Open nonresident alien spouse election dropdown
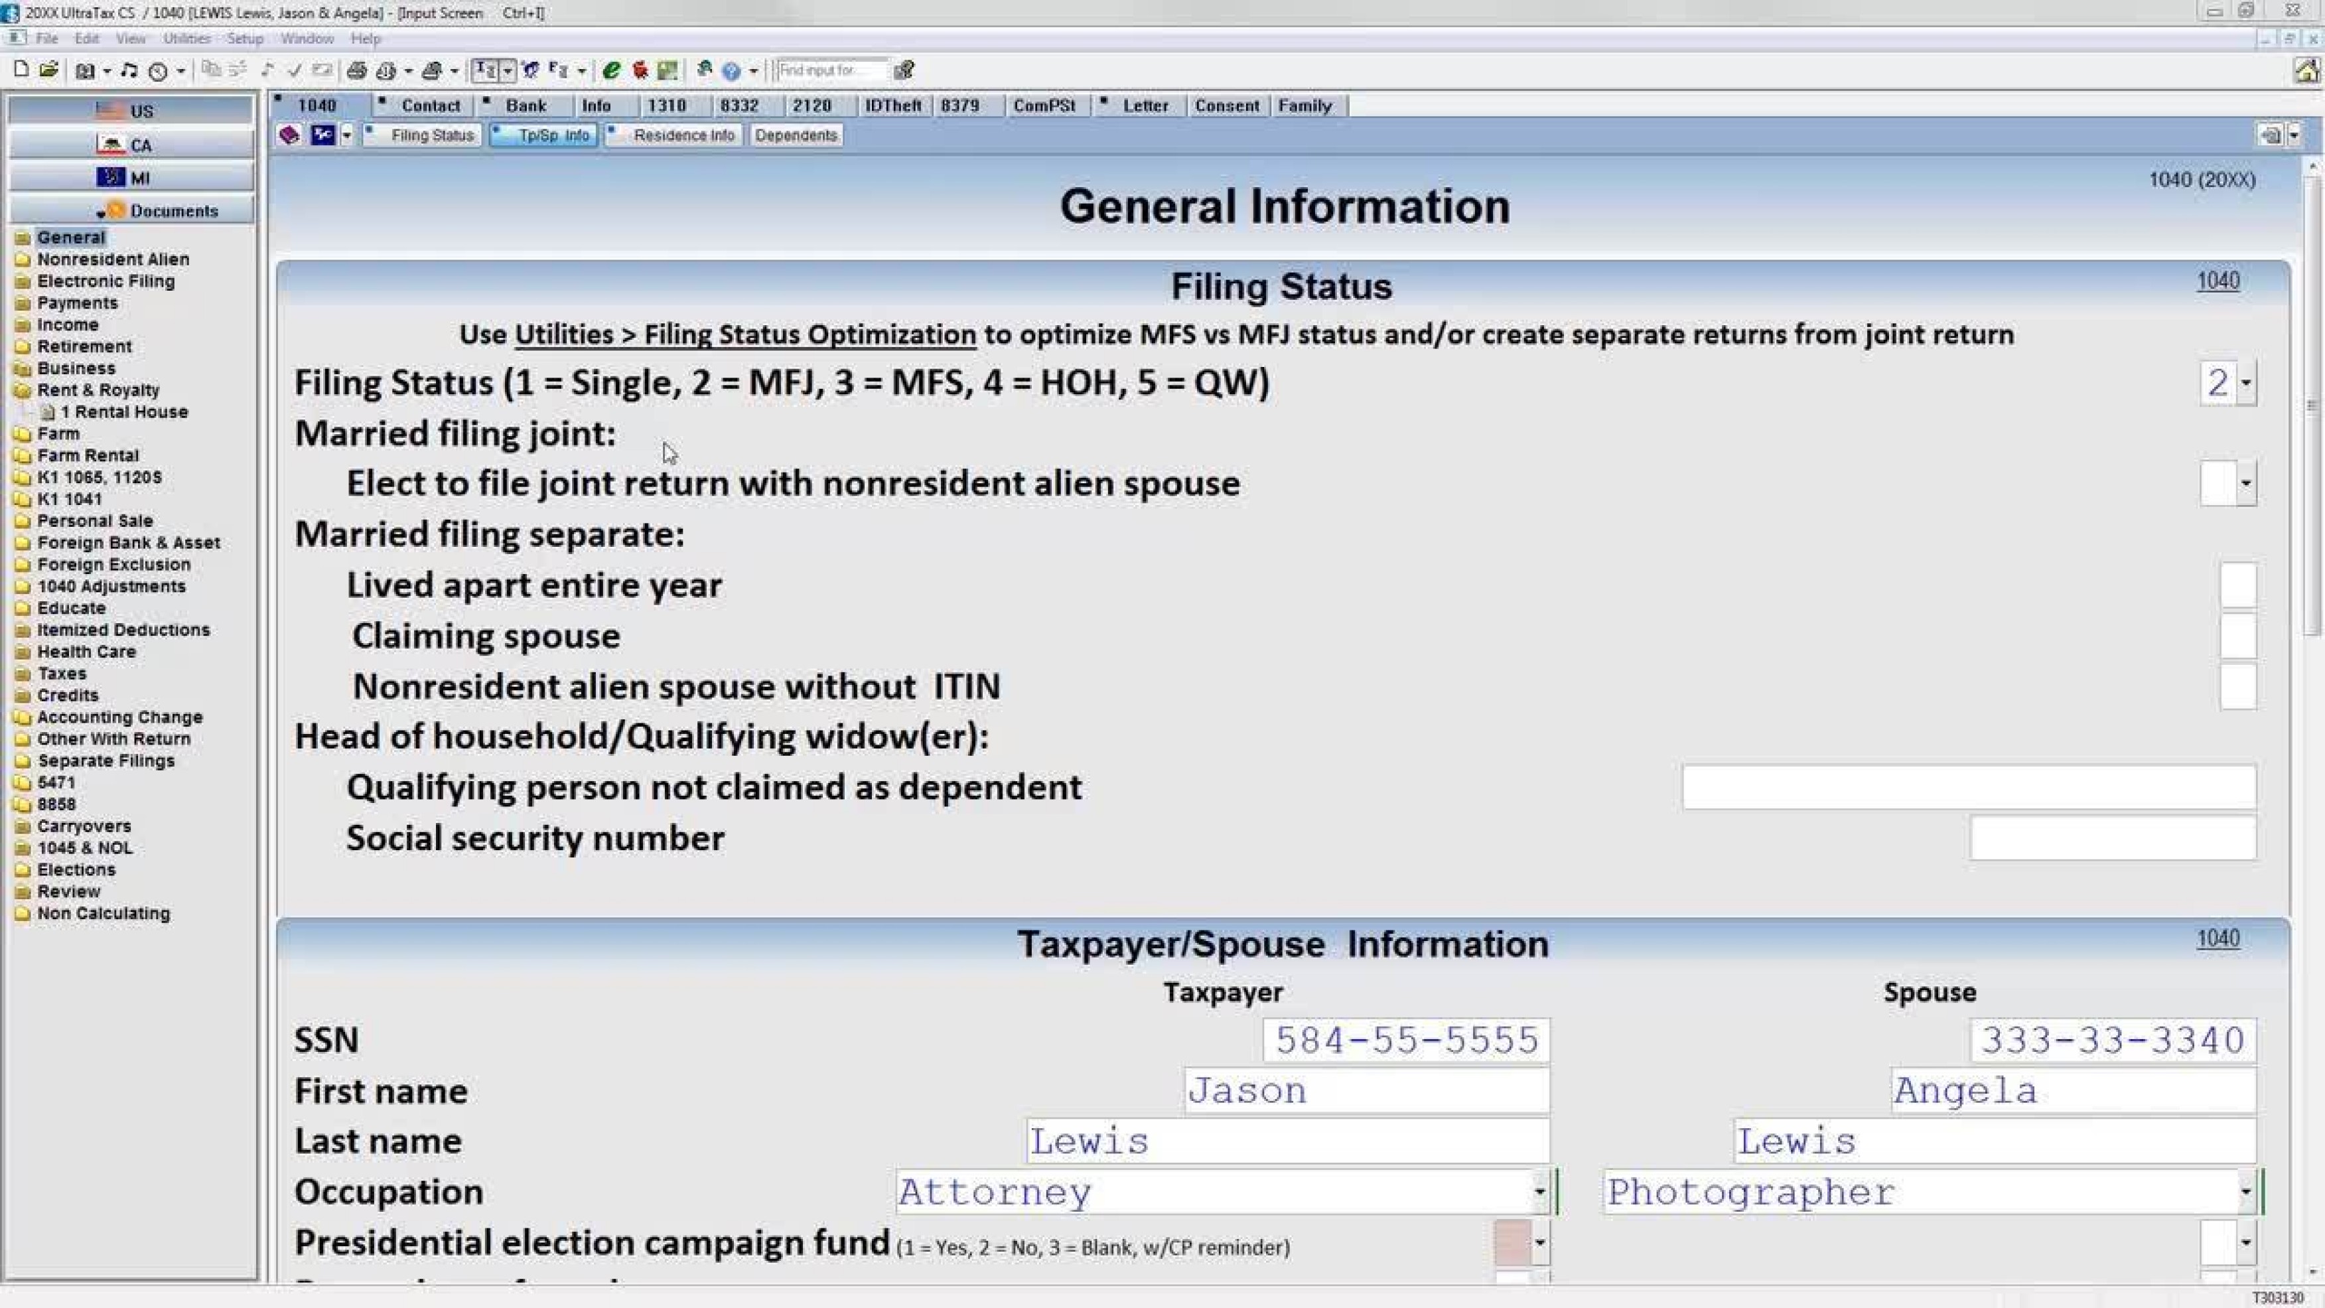The height and width of the screenshot is (1308, 2325). [x=2245, y=484]
